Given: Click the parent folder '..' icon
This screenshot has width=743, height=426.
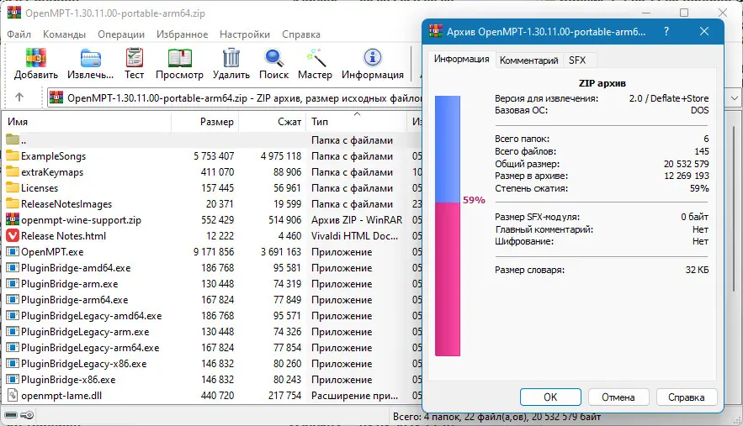Looking at the screenshot, I should pos(13,139).
